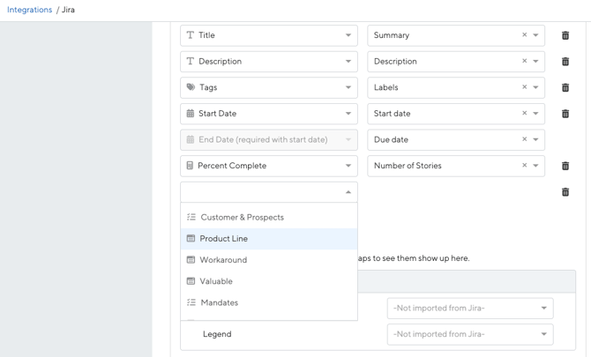Clear the Number of Stories selection
Screen dimensions: 591x357
[x=524, y=165]
